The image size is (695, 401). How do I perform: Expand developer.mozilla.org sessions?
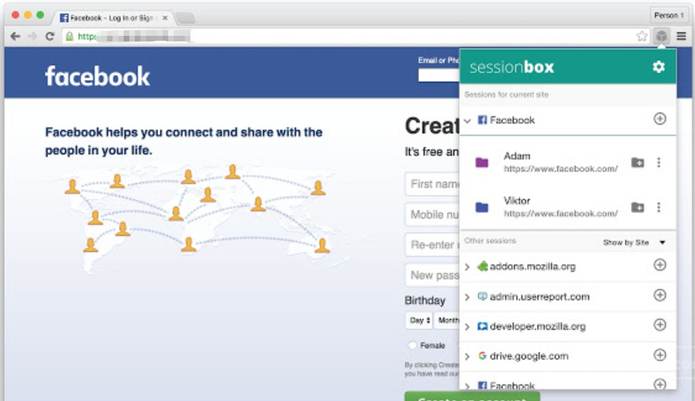pos(467,327)
